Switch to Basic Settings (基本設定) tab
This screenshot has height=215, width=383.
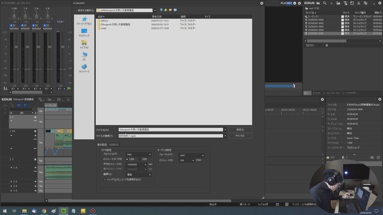coord(102,145)
